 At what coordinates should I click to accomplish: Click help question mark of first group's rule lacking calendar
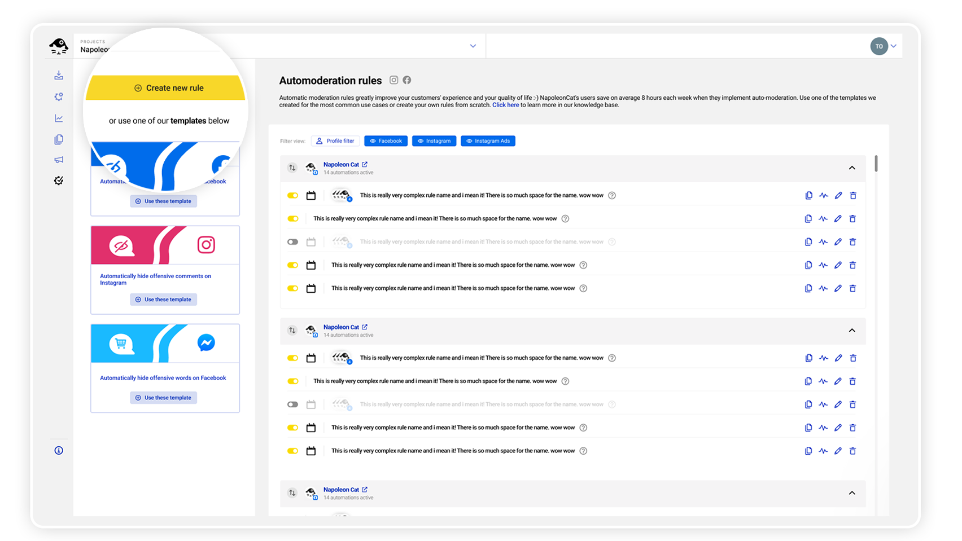[x=565, y=219]
